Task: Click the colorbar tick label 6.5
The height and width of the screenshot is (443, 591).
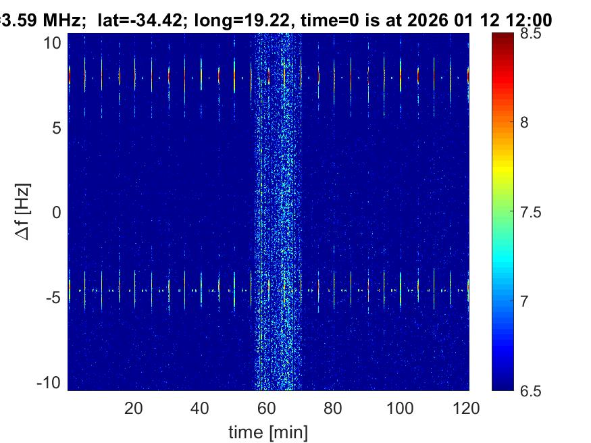Action: coord(532,390)
